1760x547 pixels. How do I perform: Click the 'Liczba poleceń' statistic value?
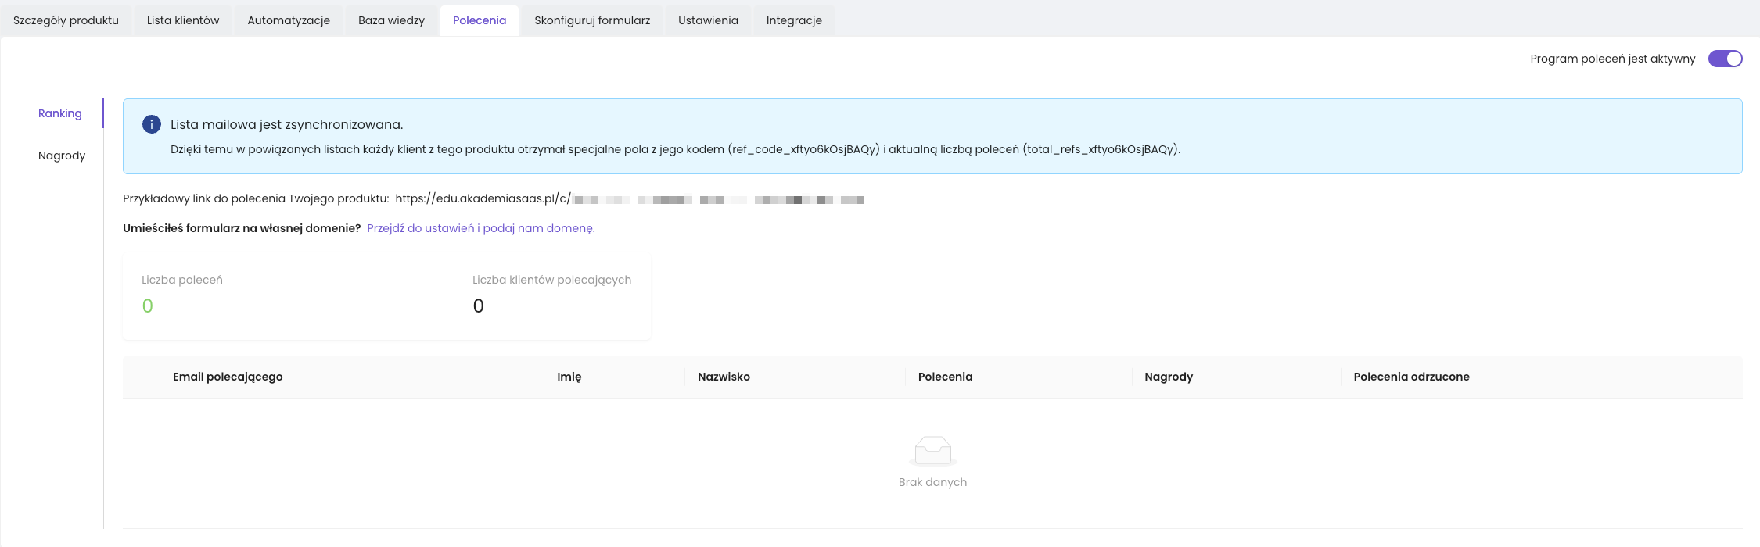point(148,306)
